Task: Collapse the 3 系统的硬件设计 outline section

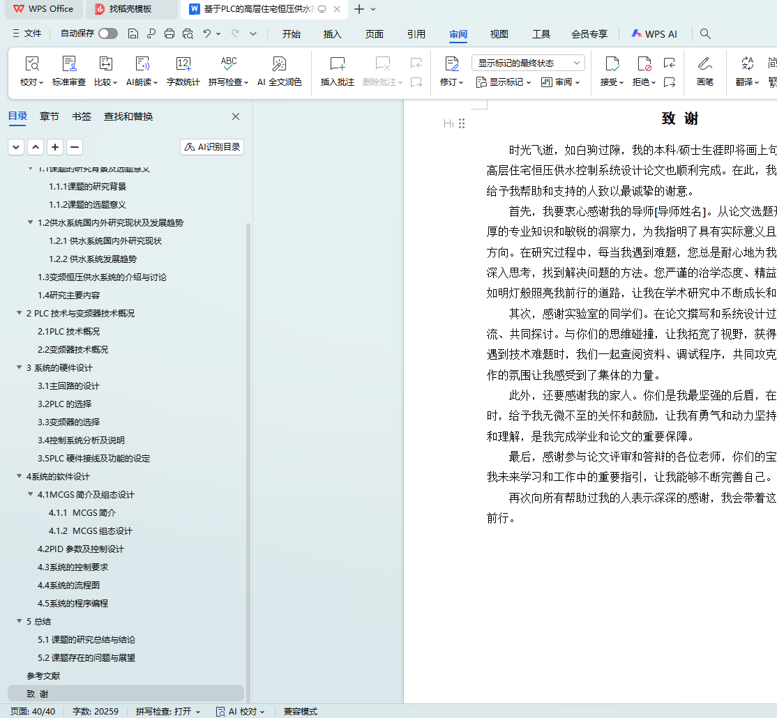Action: pyautogui.click(x=20, y=367)
